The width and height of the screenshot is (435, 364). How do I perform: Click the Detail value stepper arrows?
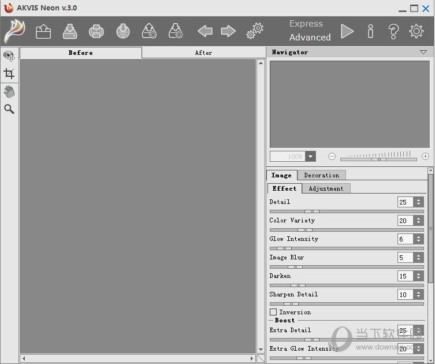pyautogui.click(x=419, y=202)
